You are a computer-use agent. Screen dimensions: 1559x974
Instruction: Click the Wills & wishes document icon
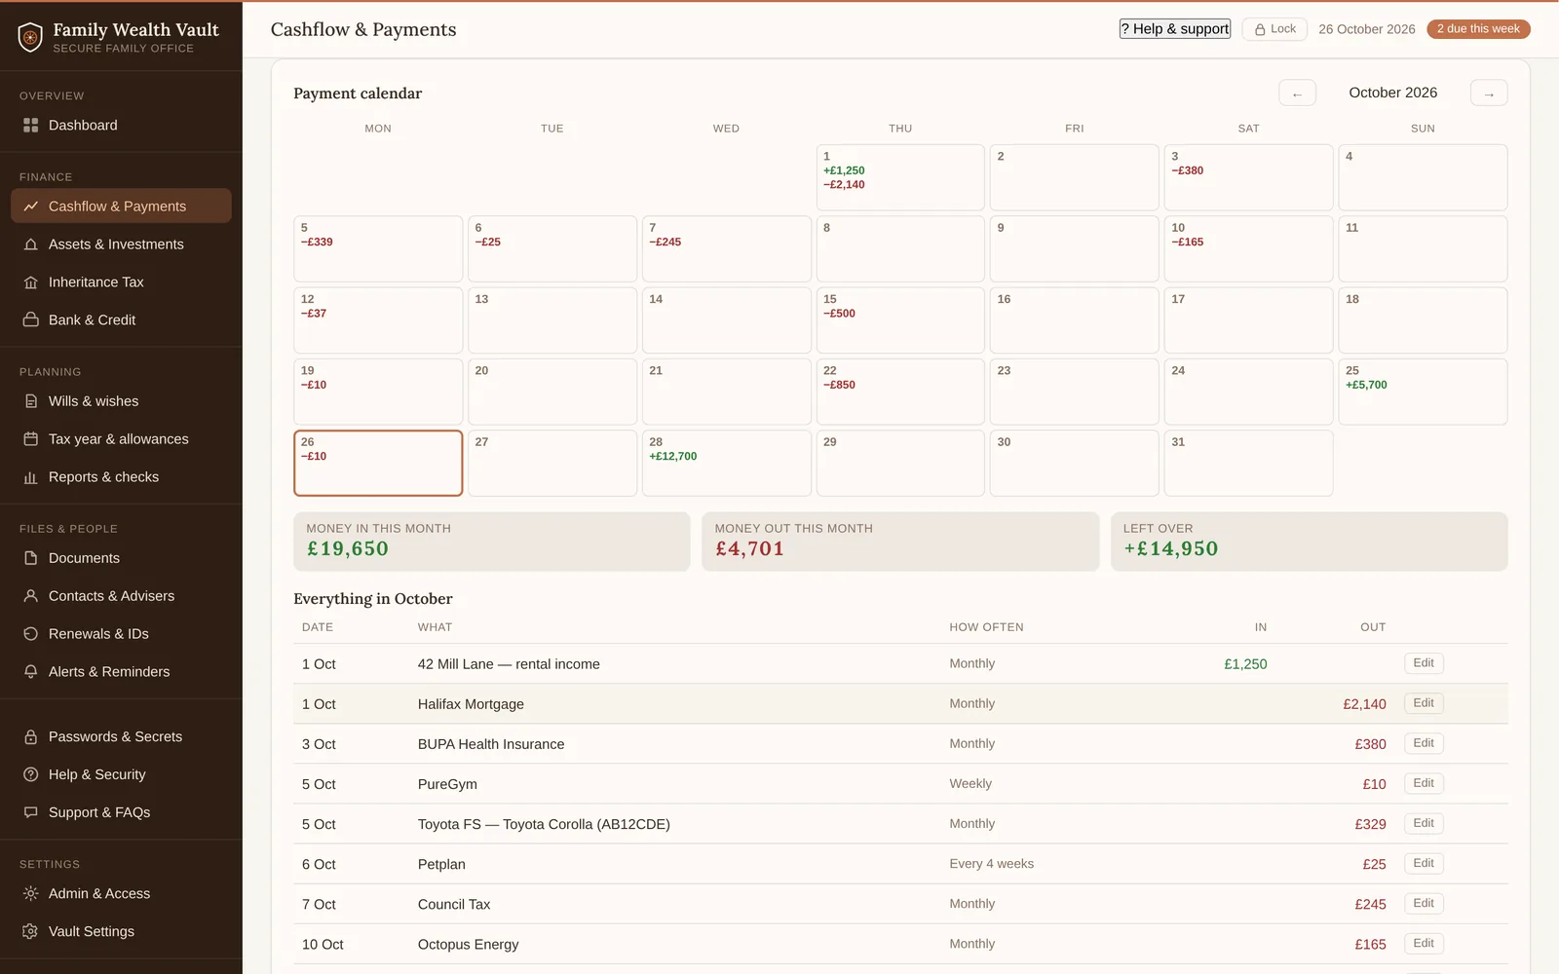30,401
